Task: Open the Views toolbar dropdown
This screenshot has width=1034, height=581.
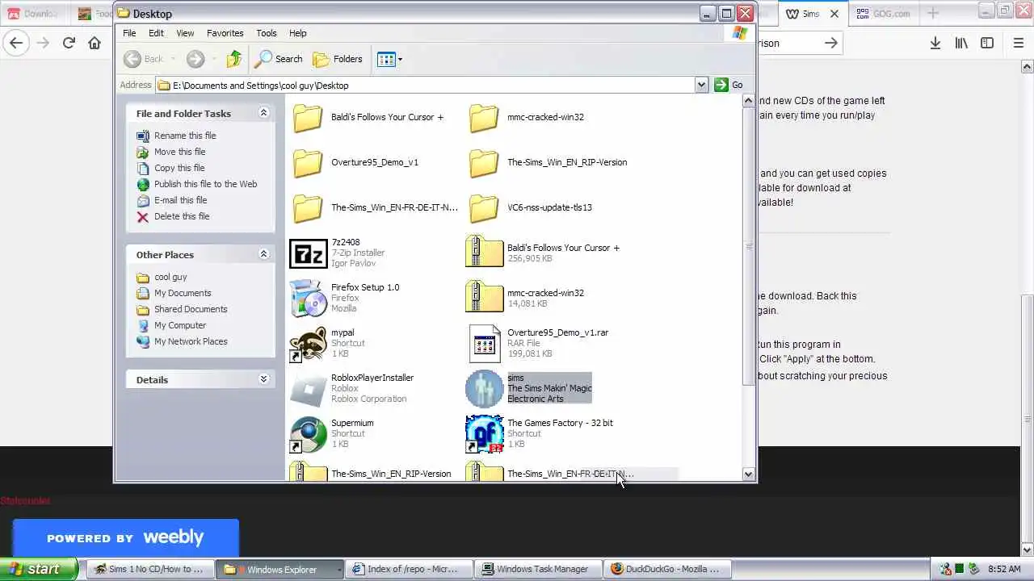Action: coord(389,59)
